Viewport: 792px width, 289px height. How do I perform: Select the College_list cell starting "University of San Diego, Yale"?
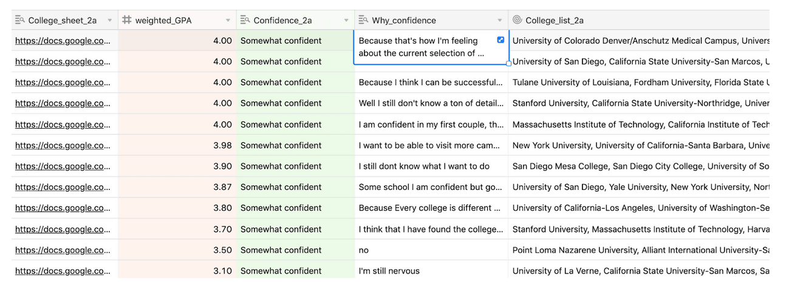tap(640, 187)
